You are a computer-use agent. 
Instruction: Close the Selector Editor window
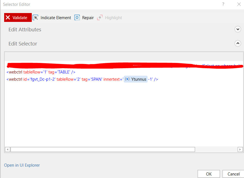click(239, 4)
